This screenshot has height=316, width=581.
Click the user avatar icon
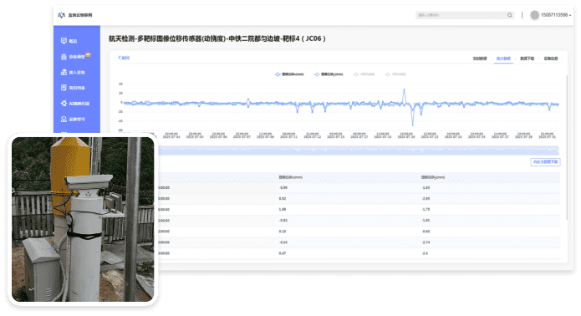534,15
